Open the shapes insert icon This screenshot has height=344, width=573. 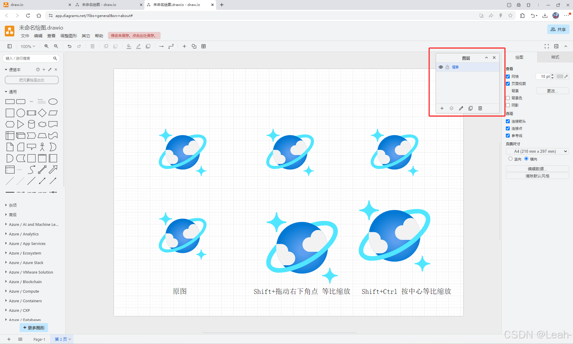194,46
